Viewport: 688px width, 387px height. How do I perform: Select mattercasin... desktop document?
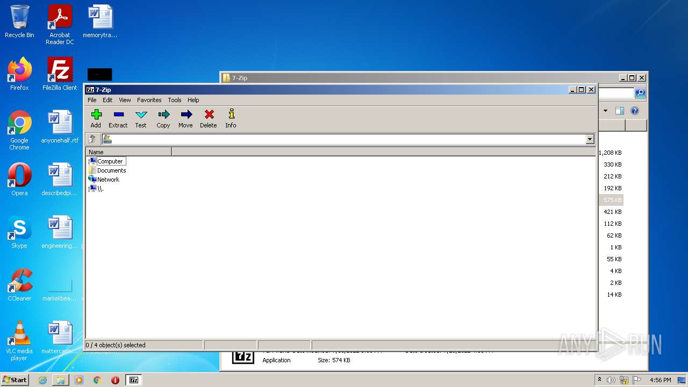pyautogui.click(x=60, y=338)
